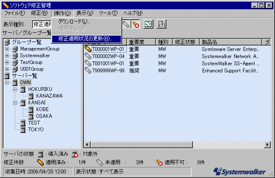Expand the Systemwalker group node
The height and width of the screenshot is (178, 275).
[x=7, y=56]
